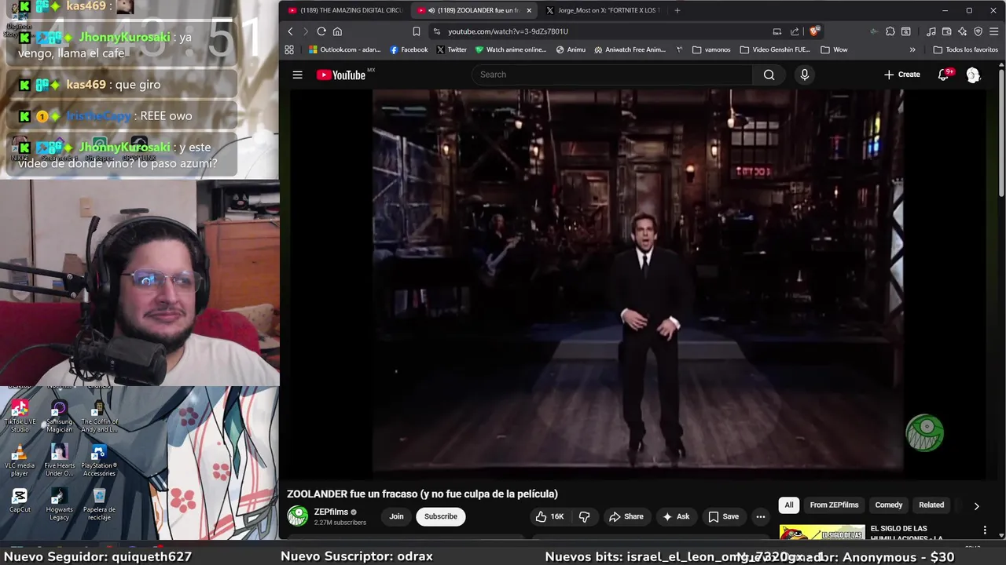The height and width of the screenshot is (565, 1006).
Task: View site information icon in address bar
Action: (x=436, y=31)
